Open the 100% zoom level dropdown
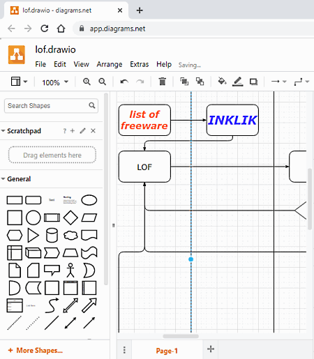 pyautogui.click(x=55, y=82)
